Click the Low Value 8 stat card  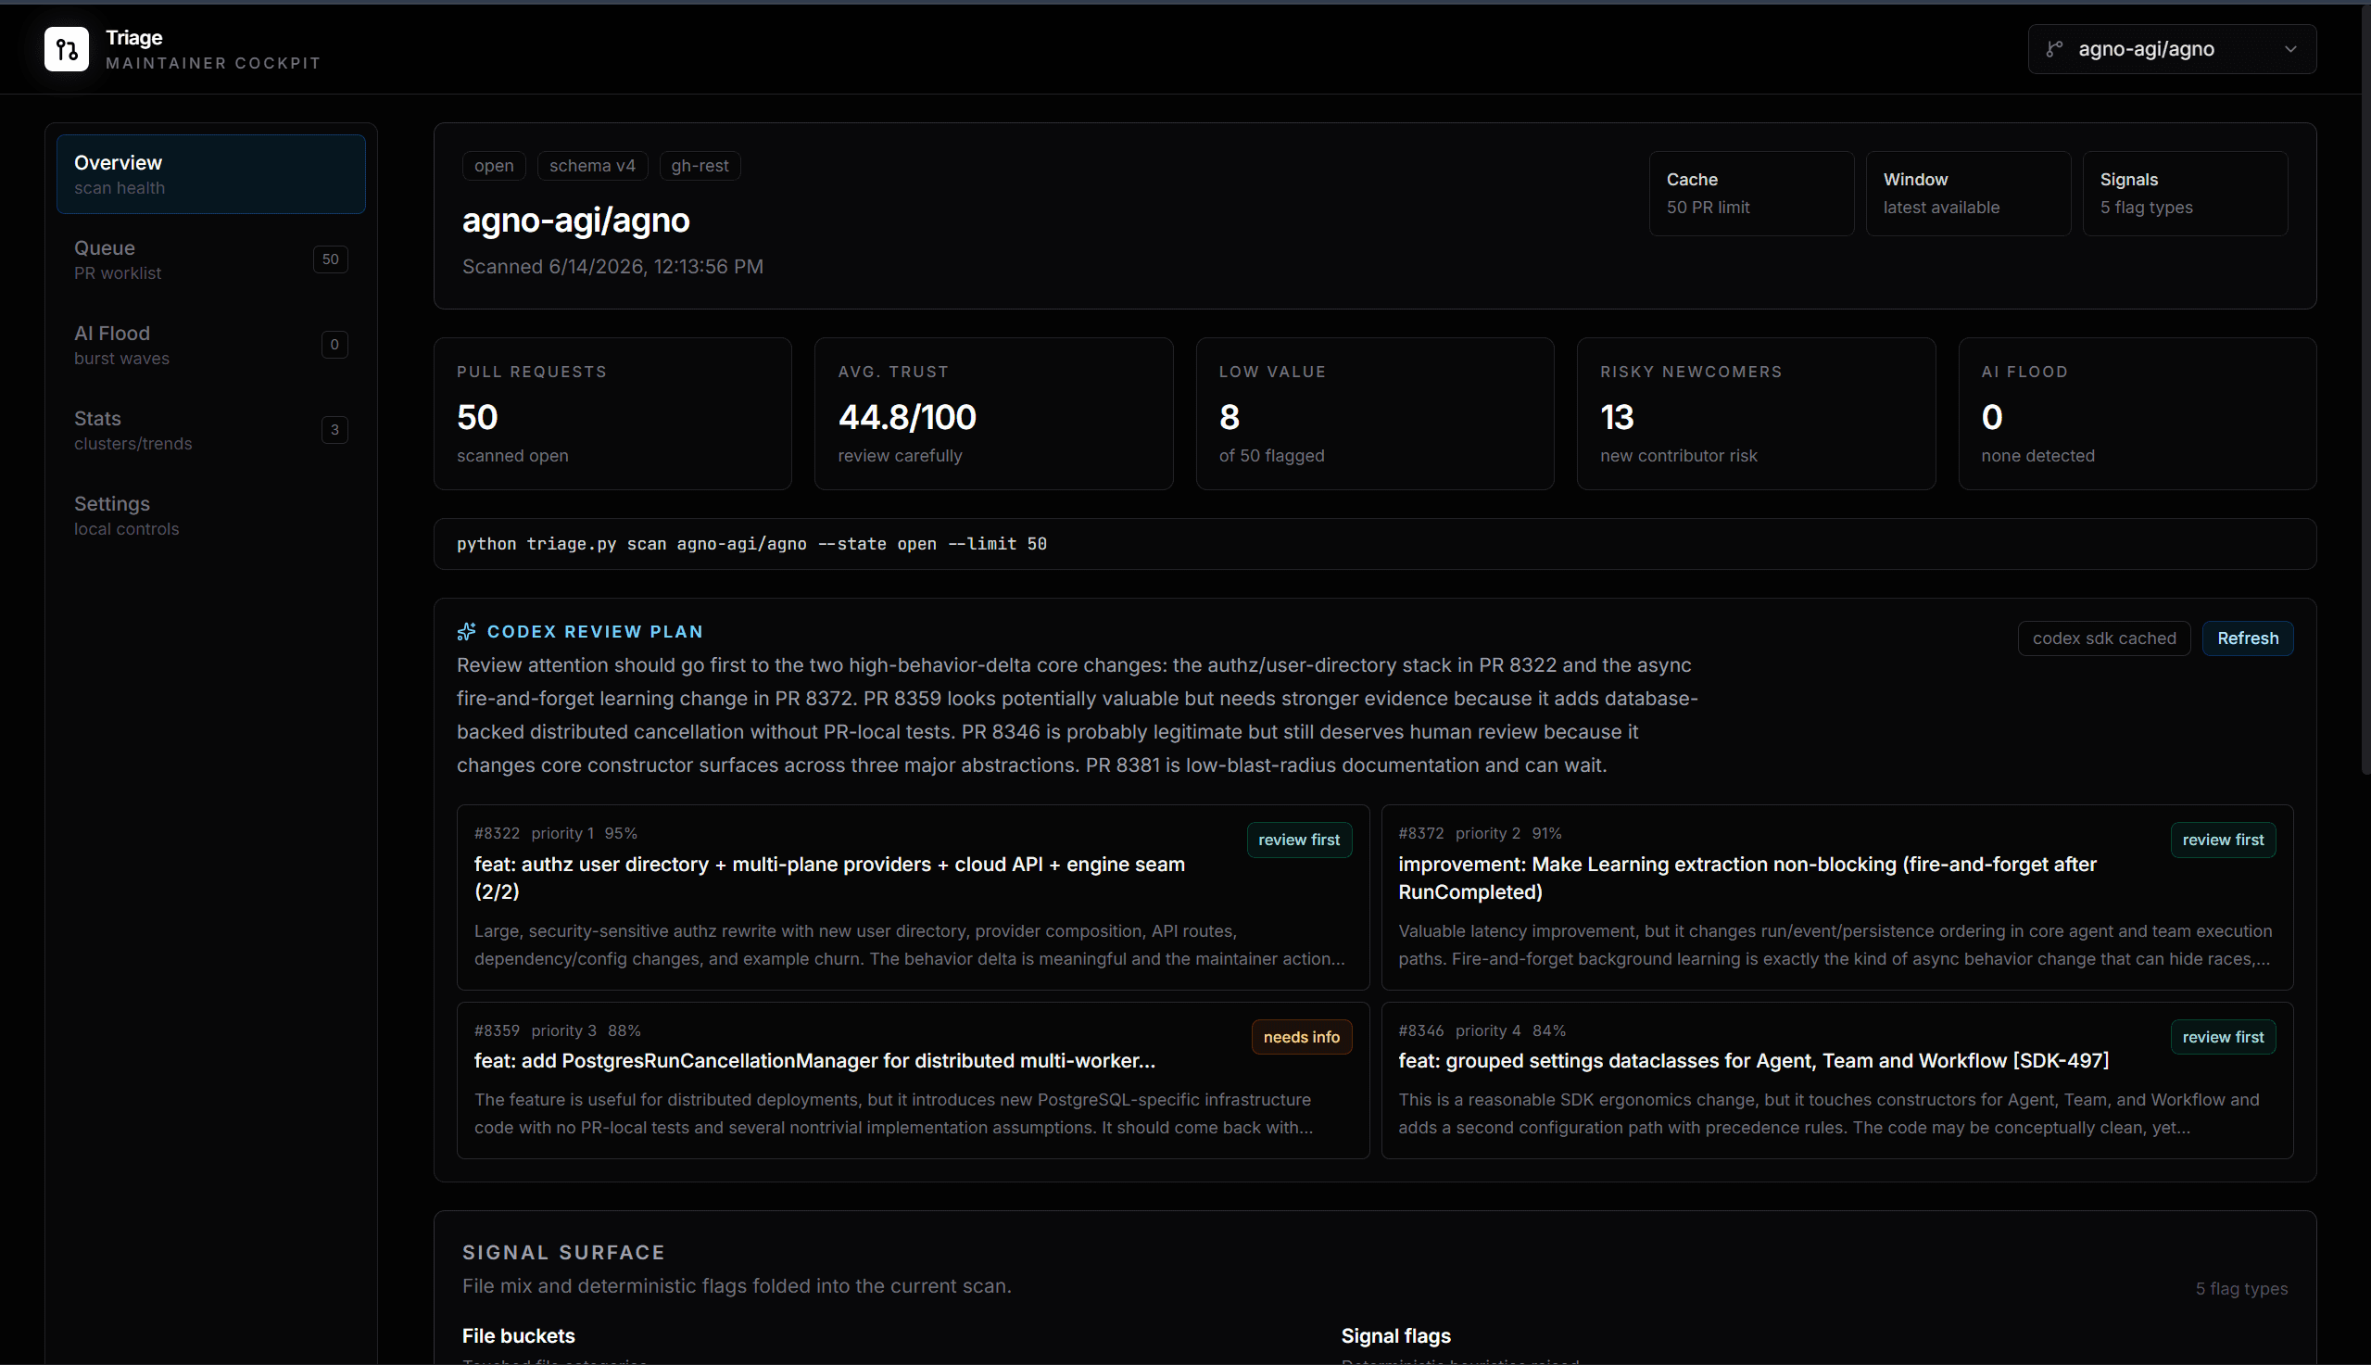[x=1375, y=413]
